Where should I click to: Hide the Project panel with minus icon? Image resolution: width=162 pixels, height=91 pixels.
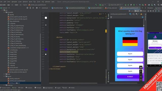(x=39, y=8)
